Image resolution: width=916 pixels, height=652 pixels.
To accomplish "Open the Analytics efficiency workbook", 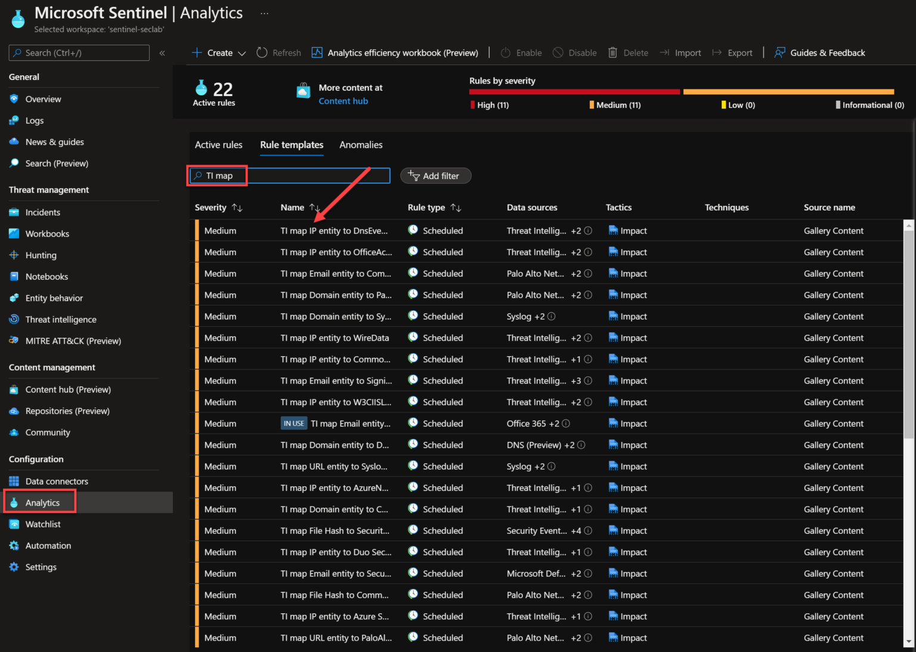I will pos(394,52).
